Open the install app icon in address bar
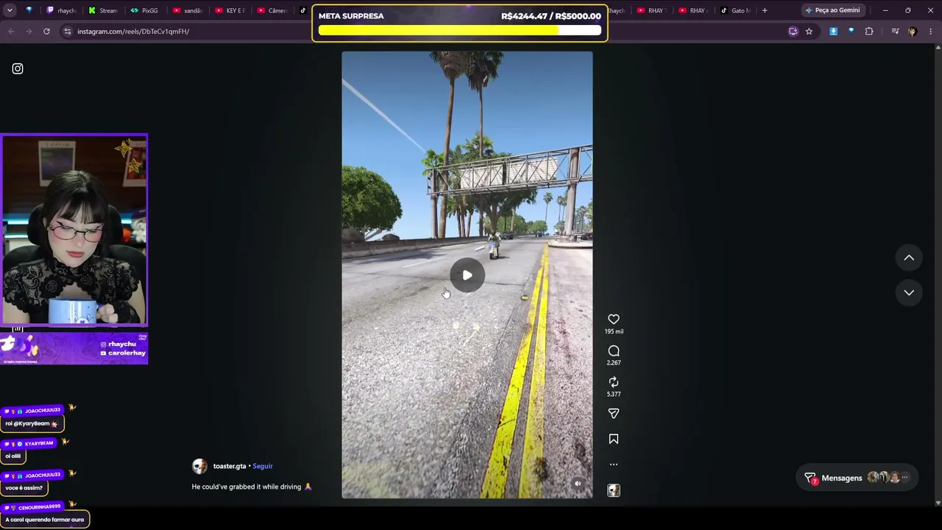 point(793,32)
